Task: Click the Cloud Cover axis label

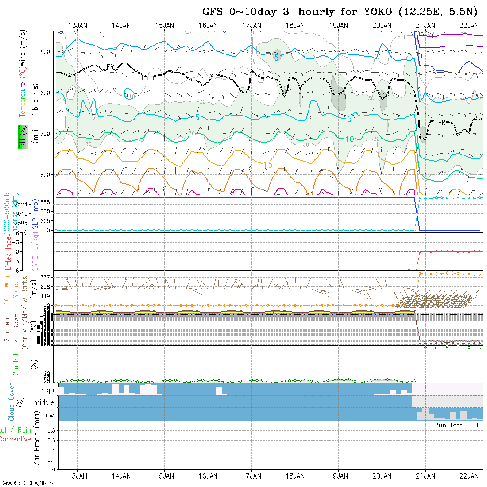Action: (x=12, y=402)
